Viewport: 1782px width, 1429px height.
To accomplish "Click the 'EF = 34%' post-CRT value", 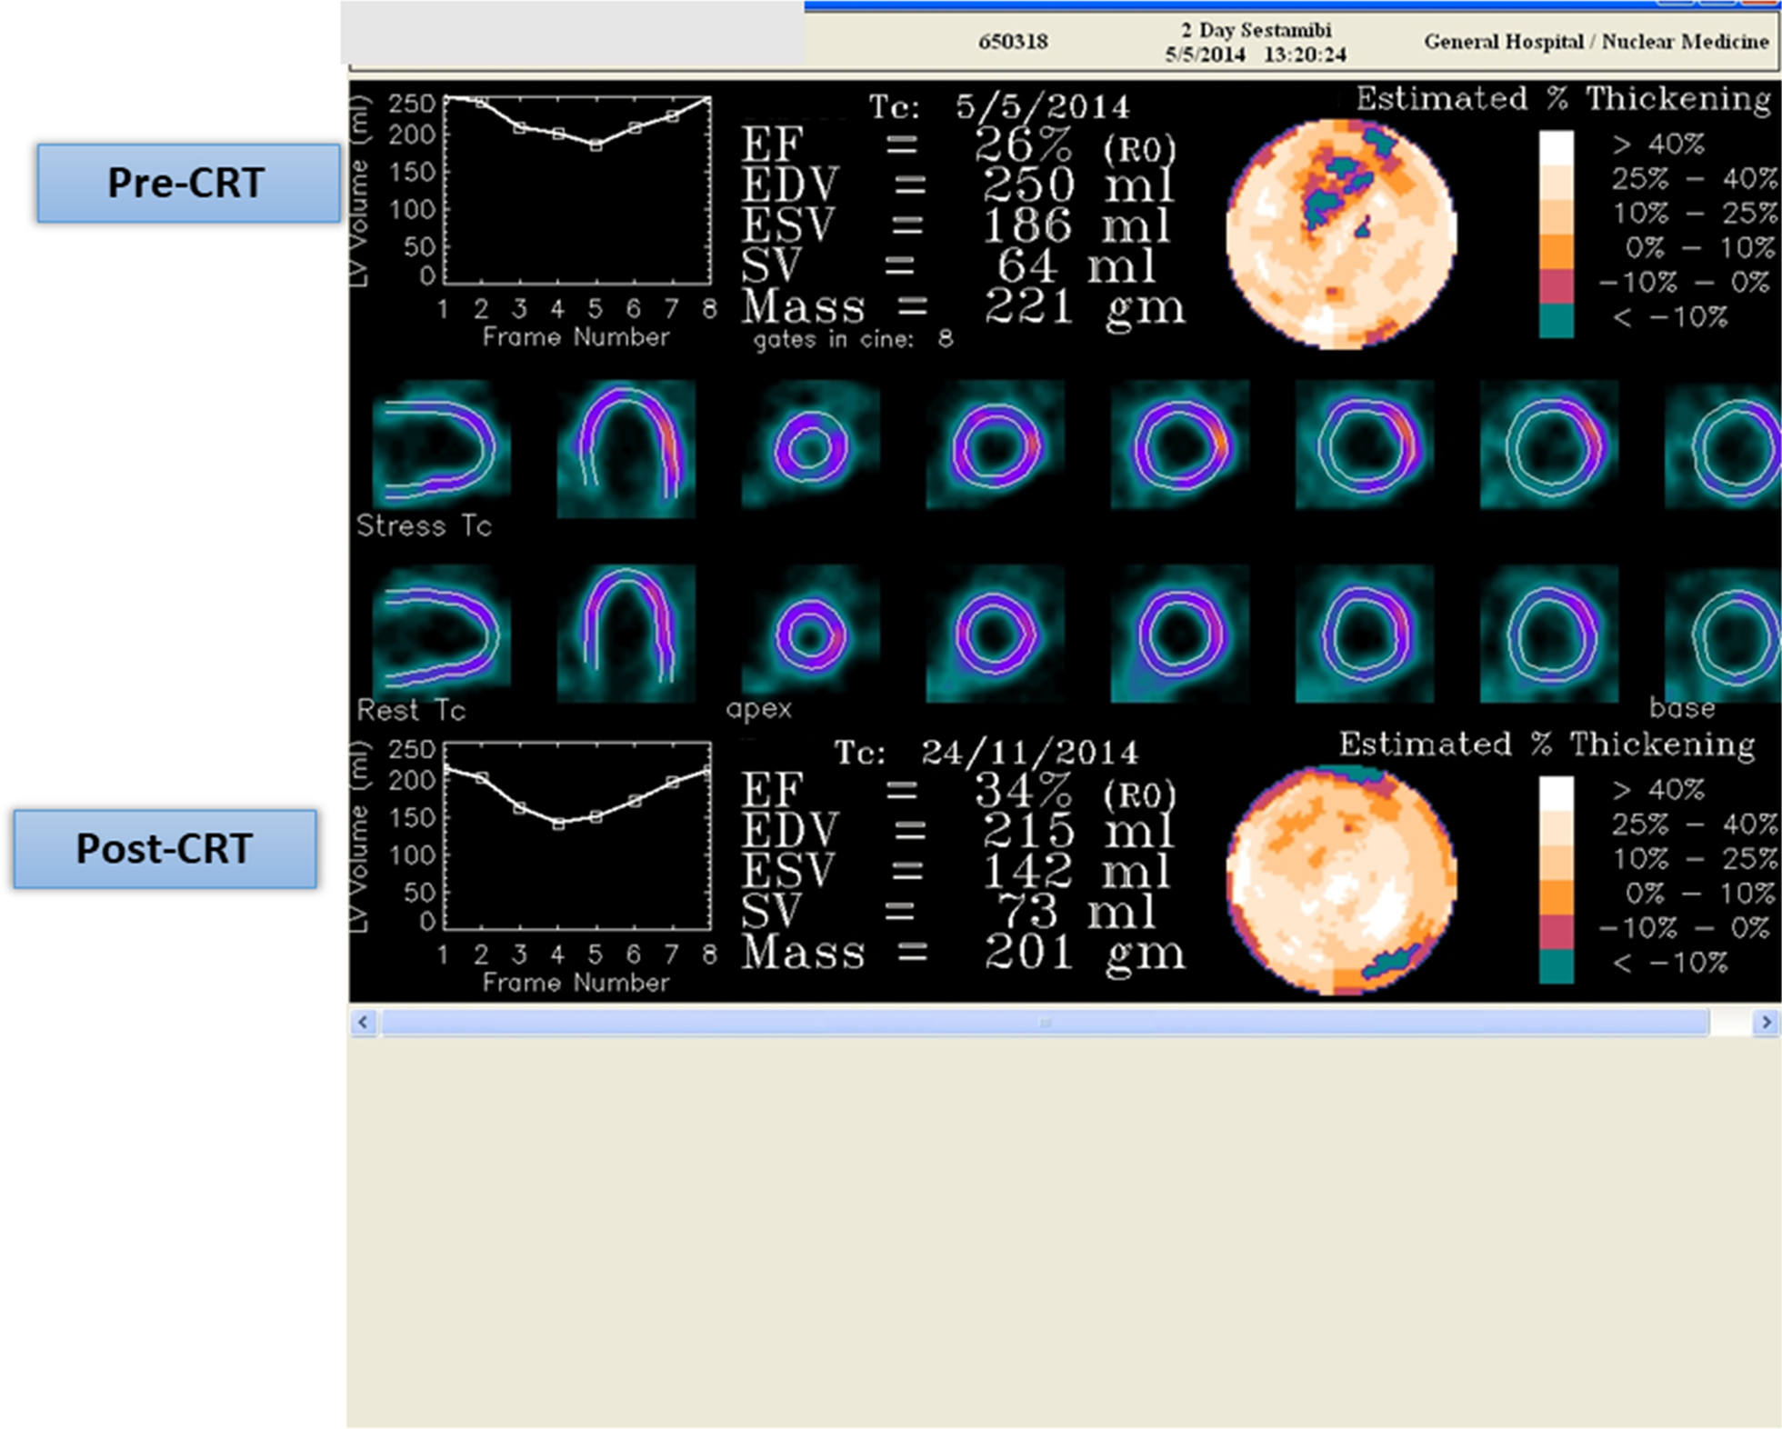I will (958, 792).
